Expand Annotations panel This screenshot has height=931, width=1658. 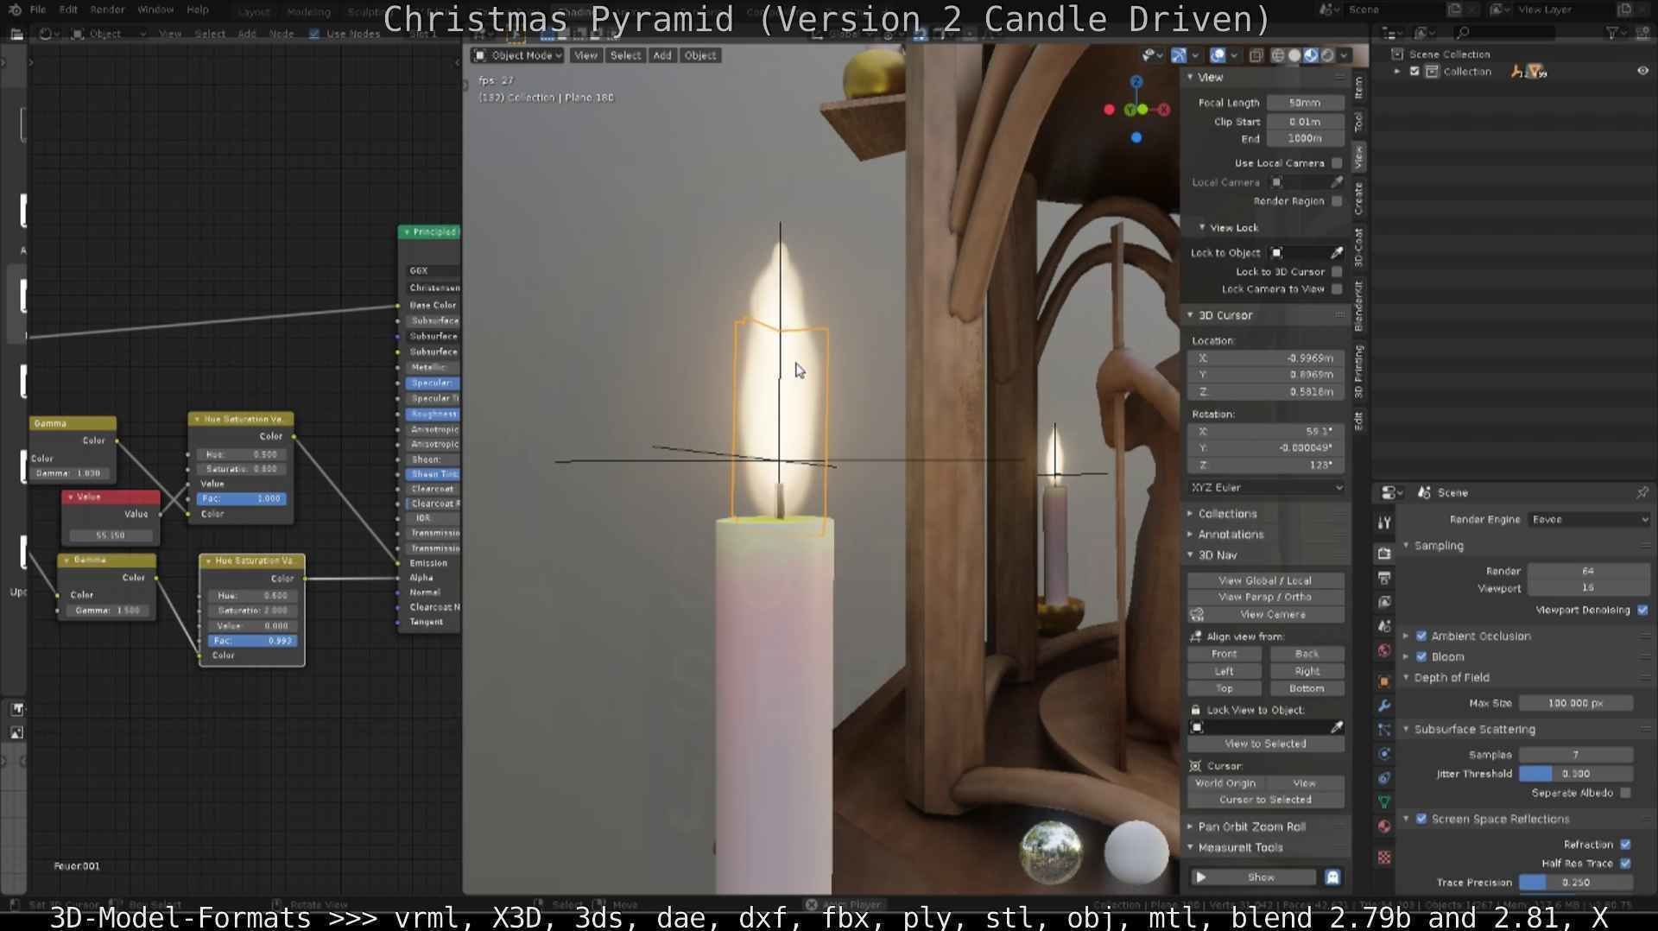coord(1231,535)
